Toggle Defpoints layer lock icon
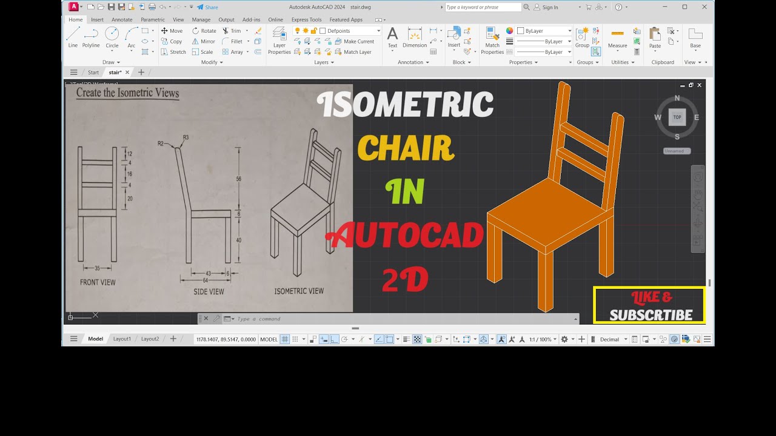The height and width of the screenshot is (436, 776). 313,31
